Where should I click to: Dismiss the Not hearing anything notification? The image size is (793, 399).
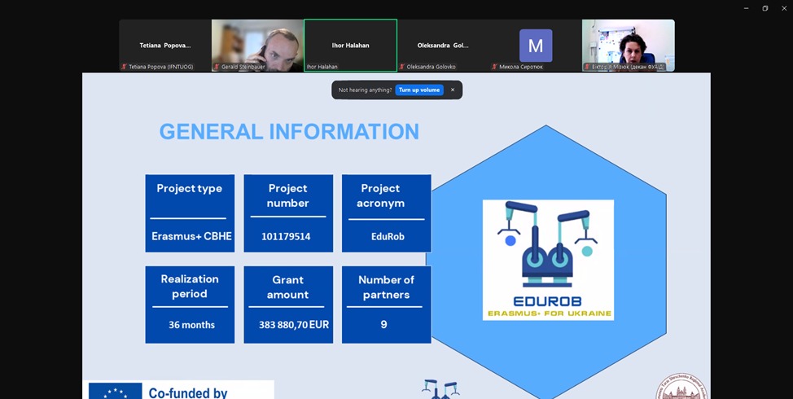(453, 90)
